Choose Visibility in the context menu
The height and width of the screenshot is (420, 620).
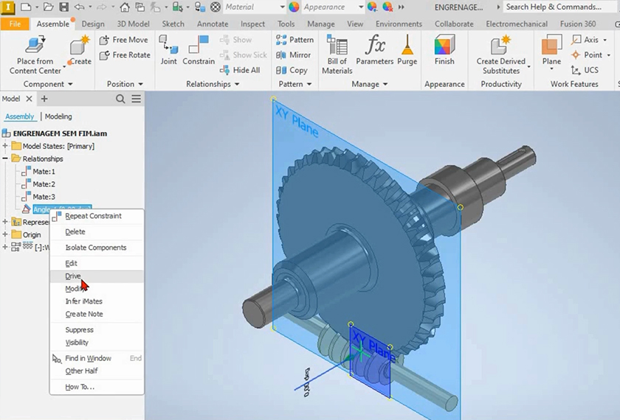point(77,343)
